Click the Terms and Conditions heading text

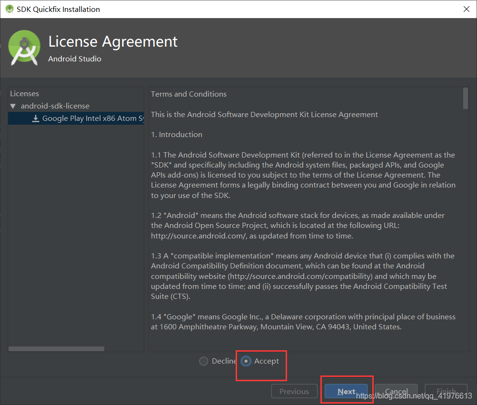[189, 94]
